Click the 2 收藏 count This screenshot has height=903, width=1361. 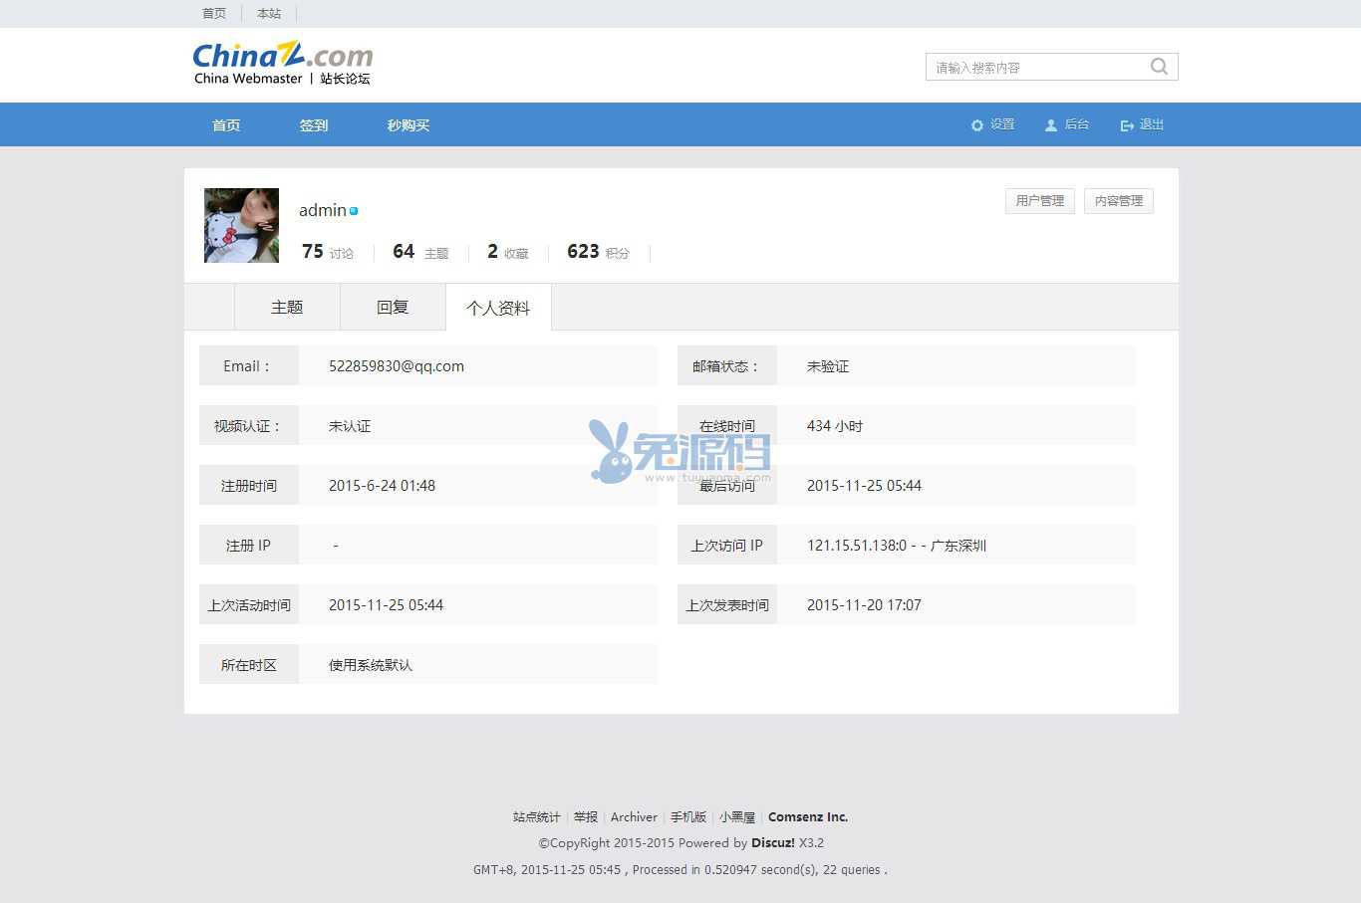pyautogui.click(x=508, y=252)
